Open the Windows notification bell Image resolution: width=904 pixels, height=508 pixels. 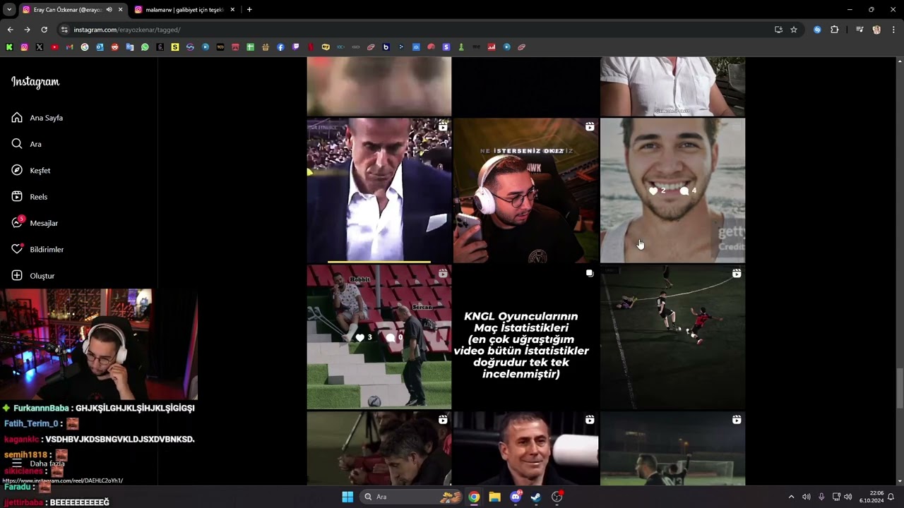point(891,497)
